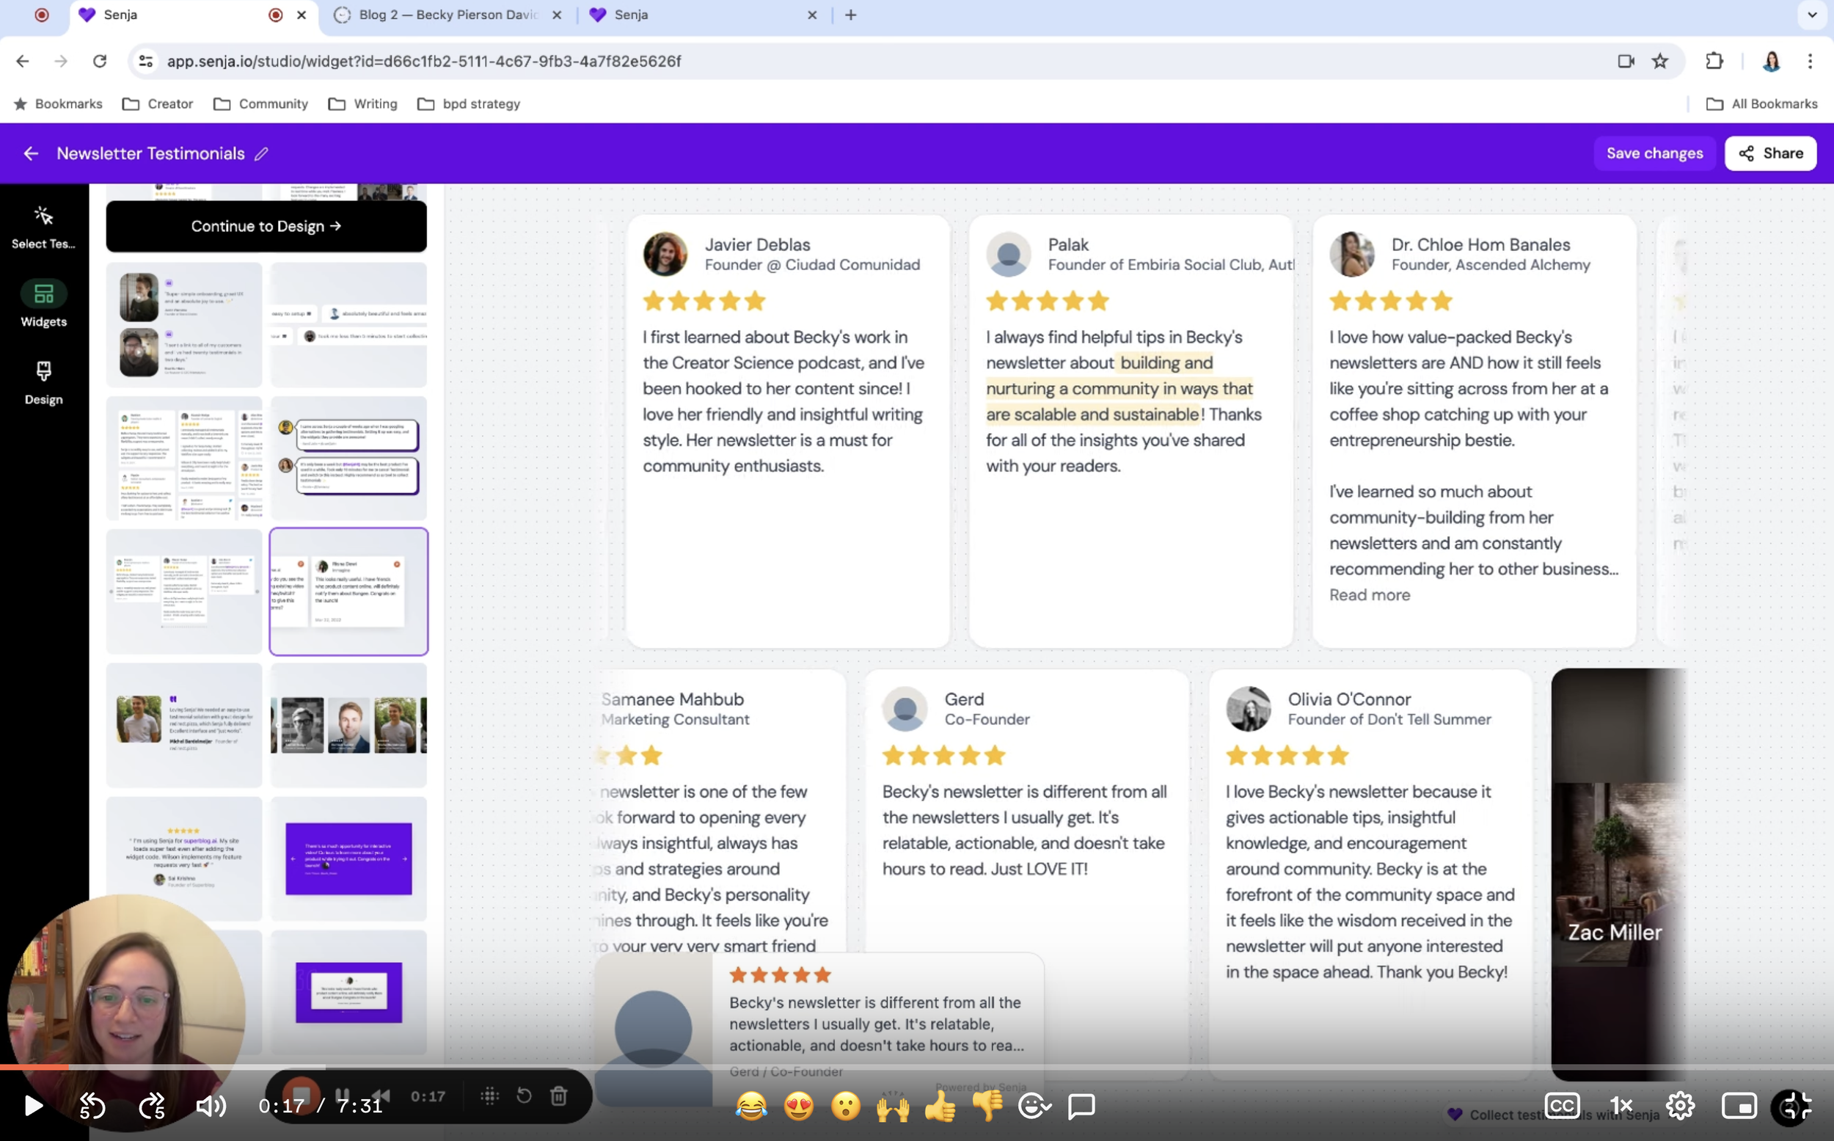Open the video settings gear

coord(1680,1107)
